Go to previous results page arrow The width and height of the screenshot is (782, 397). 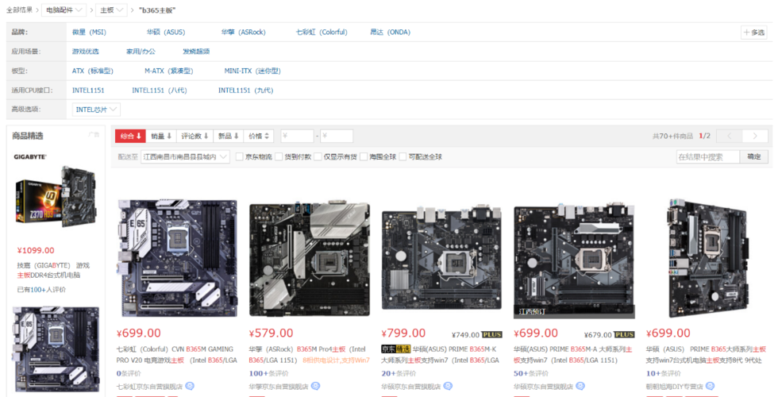(x=729, y=136)
